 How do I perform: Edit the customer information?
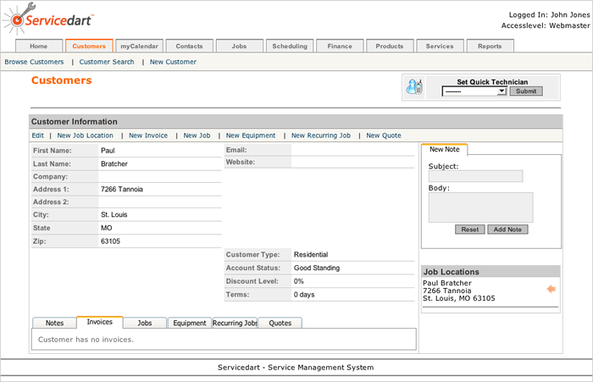point(38,136)
